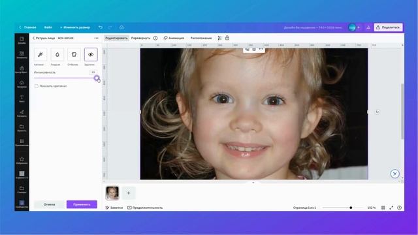This screenshot has height=235, width=418.
Task: Collapse the page thumbnails strip
Action: (253, 183)
